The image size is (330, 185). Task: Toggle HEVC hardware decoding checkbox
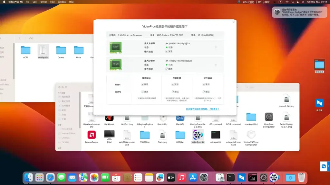click(142, 92)
